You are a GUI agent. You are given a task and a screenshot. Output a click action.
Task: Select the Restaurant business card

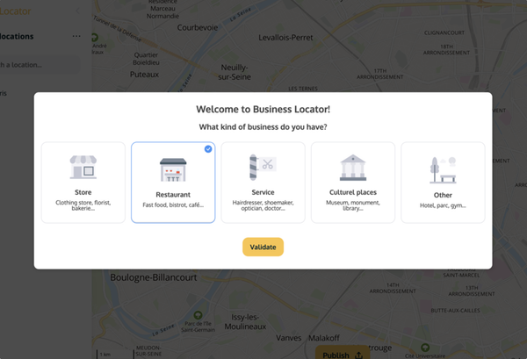pyautogui.click(x=173, y=183)
